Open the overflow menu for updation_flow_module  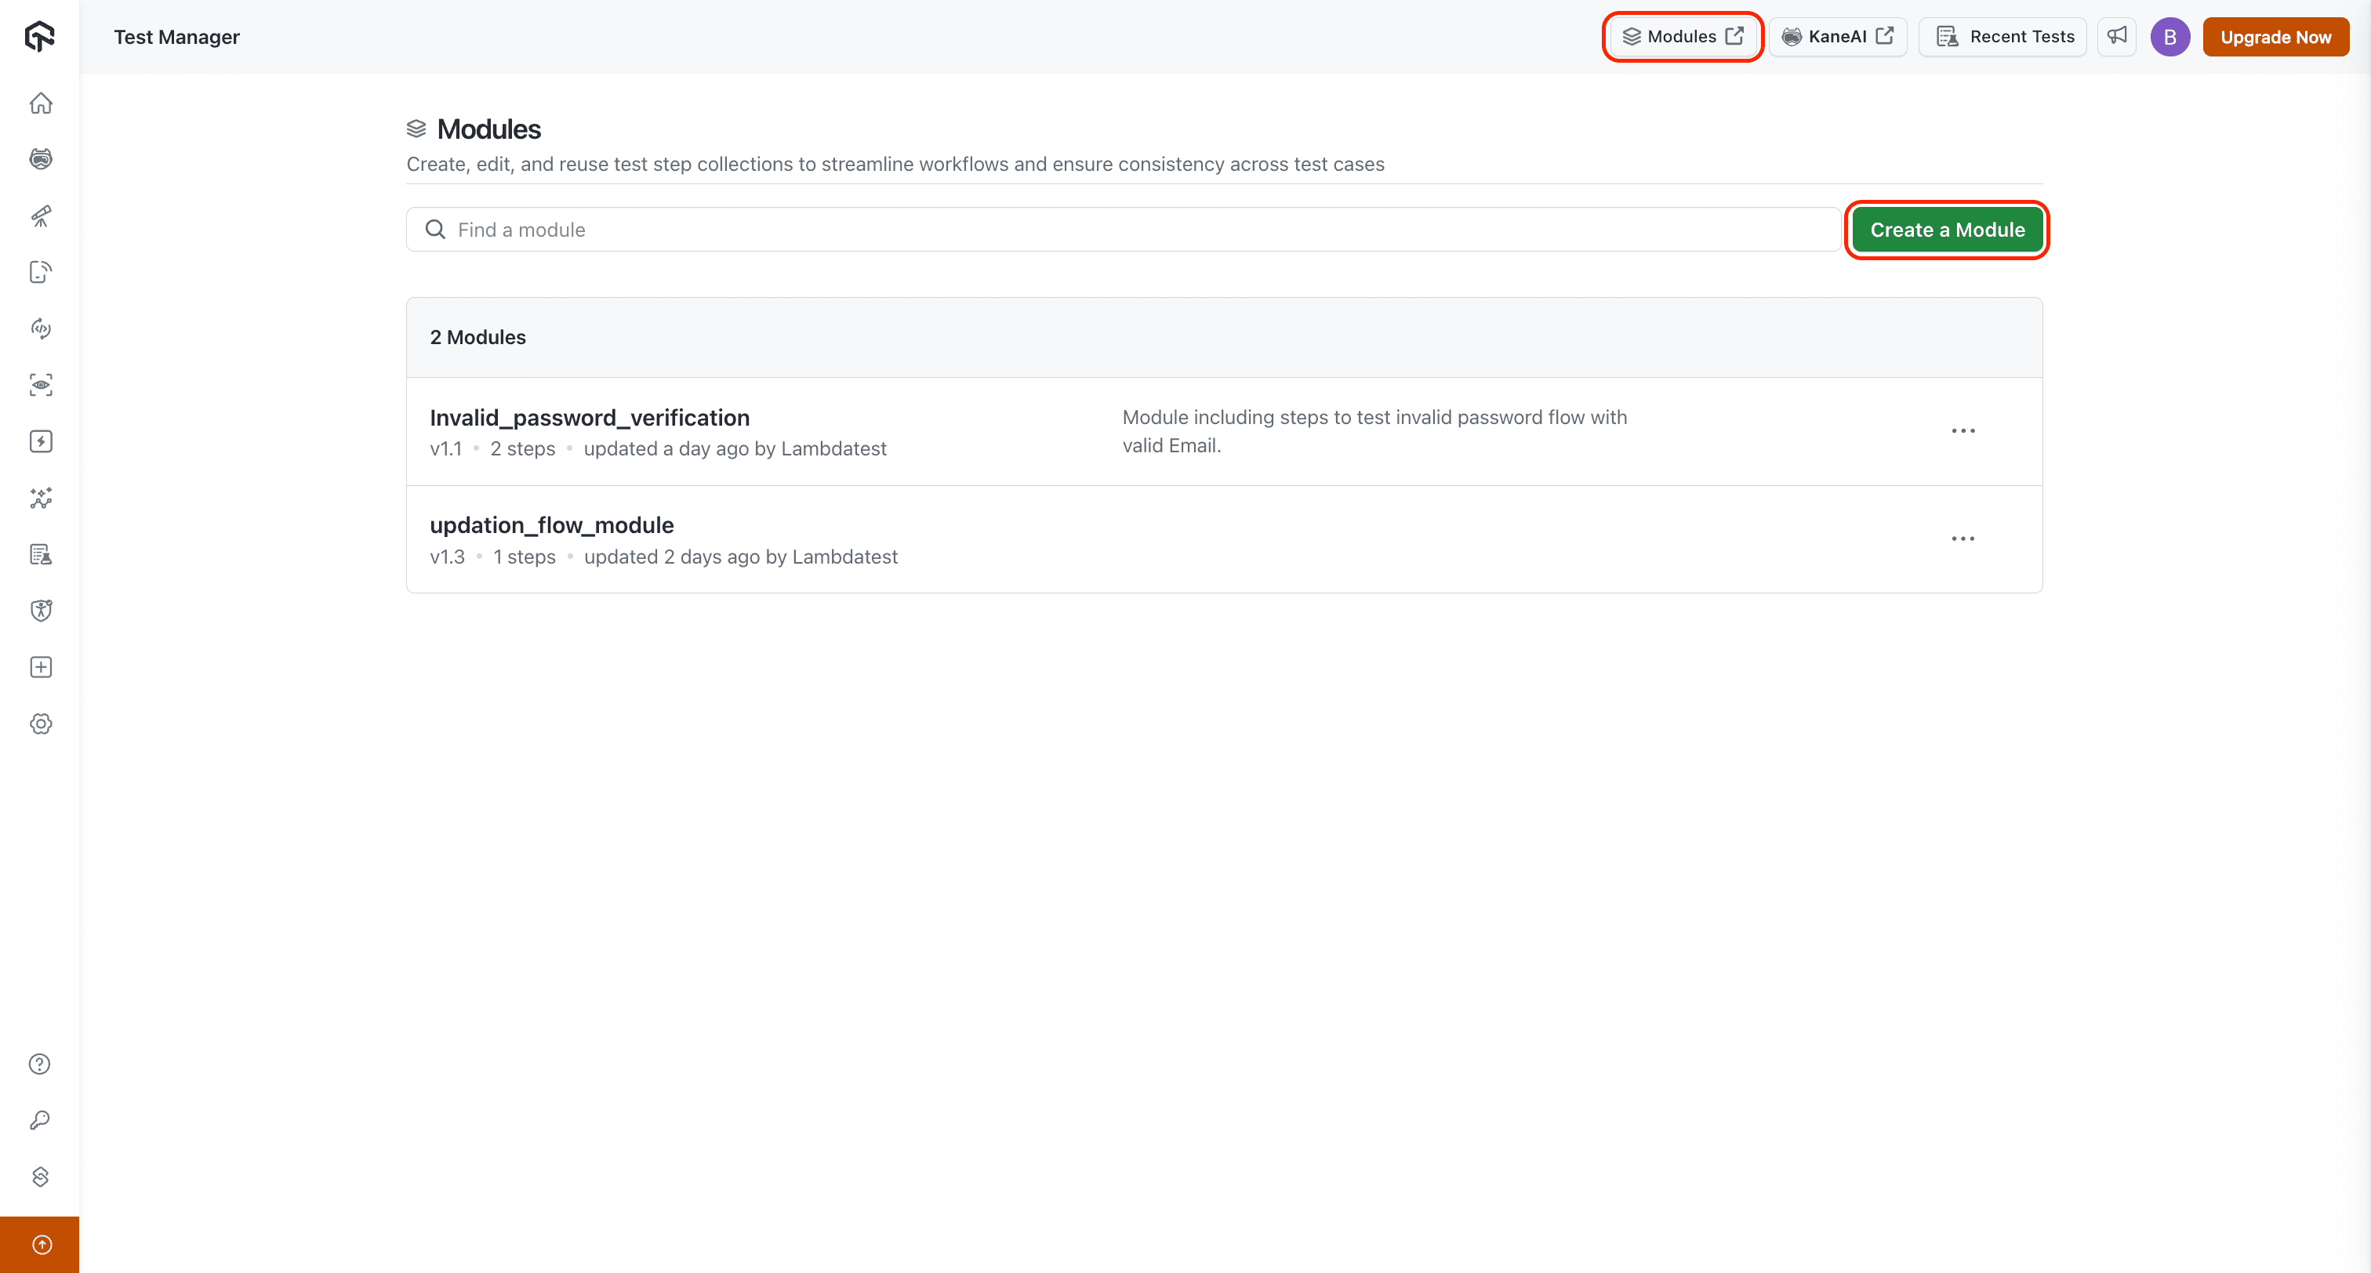(x=1963, y=539)
